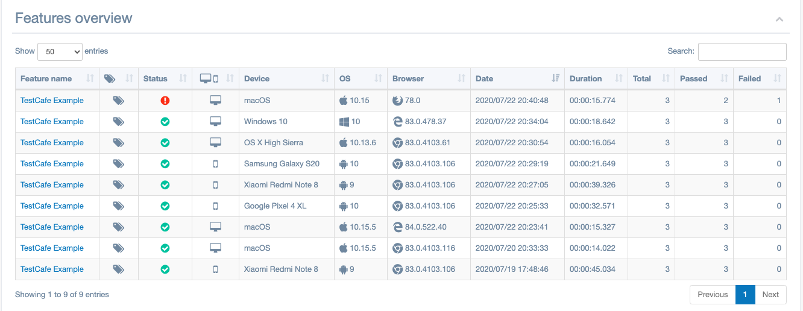Click tags icon in Windows 10 row

coord(119,122)
